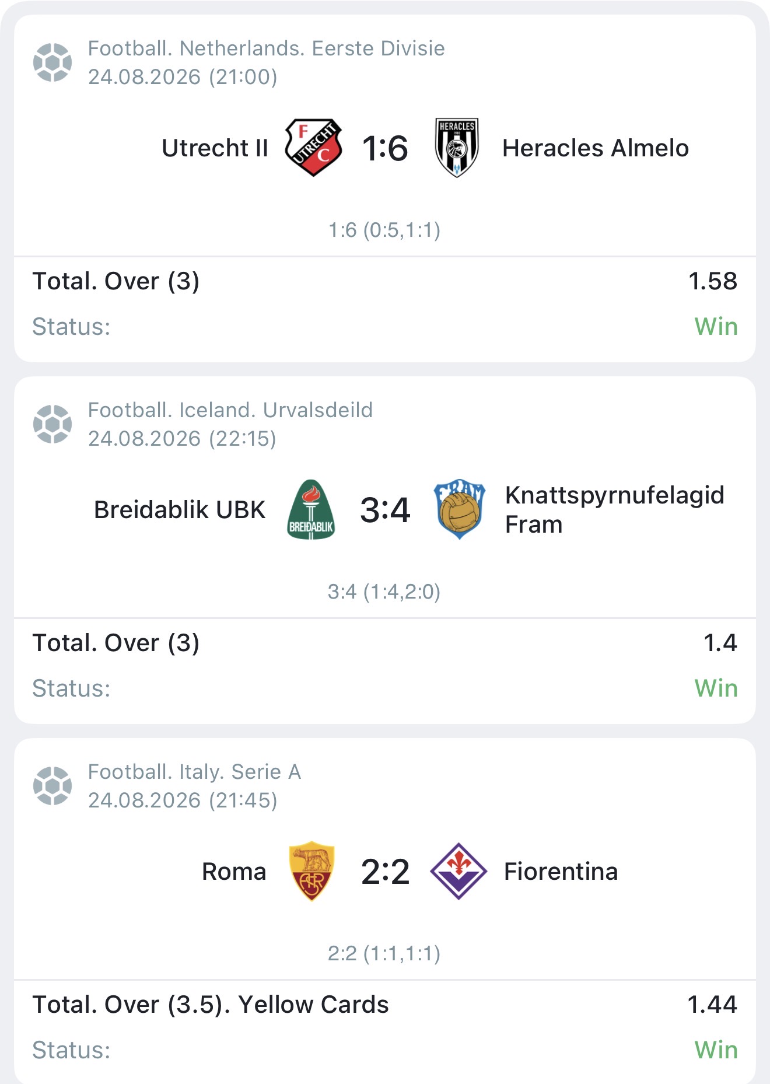Screen dimensions: 770x1084
Task: Open the Football. Italy. Serie A heading
Action: (x=194, y=772)
